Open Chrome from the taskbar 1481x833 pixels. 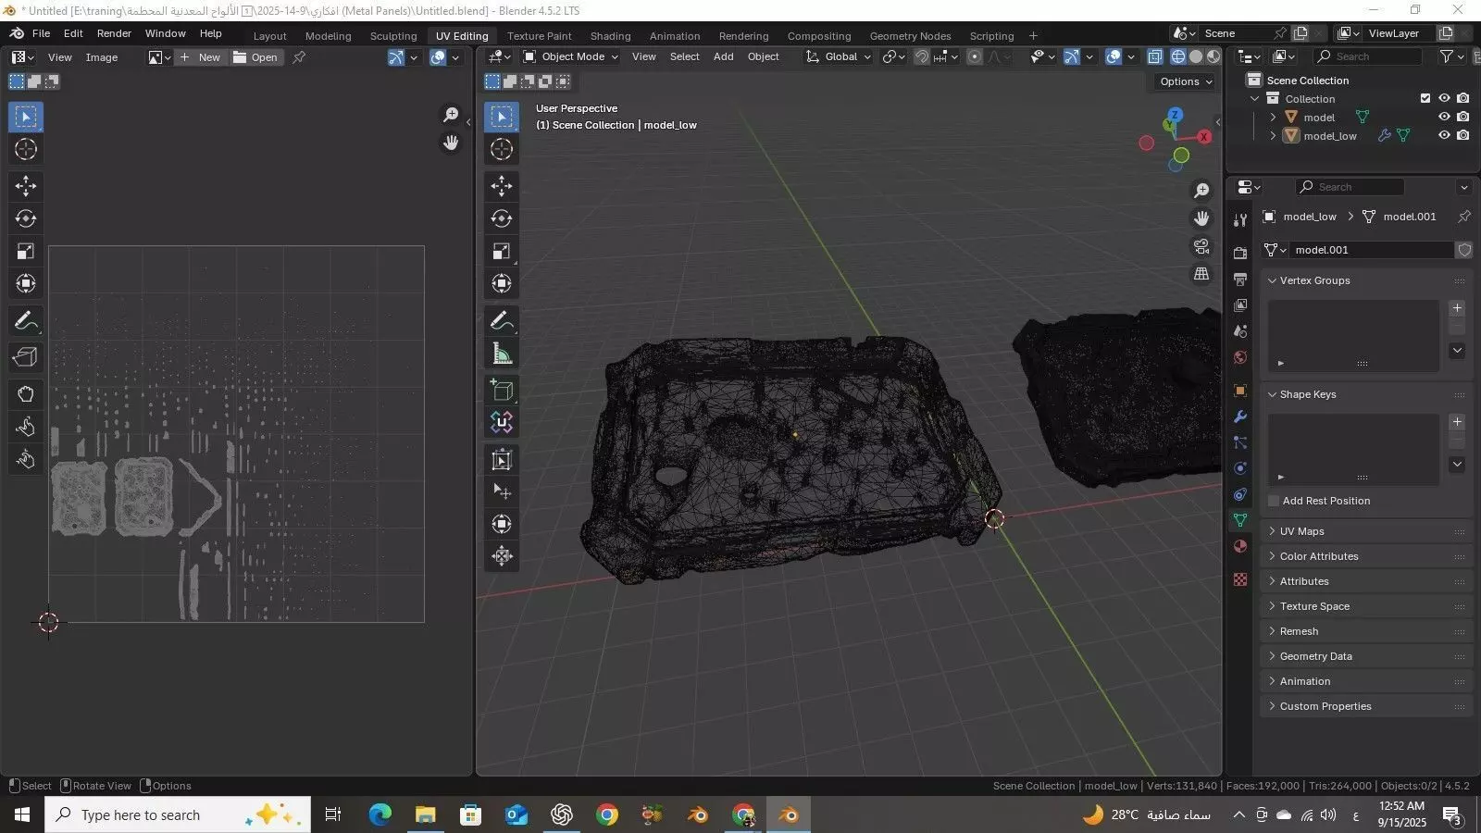tap(607, 814)
